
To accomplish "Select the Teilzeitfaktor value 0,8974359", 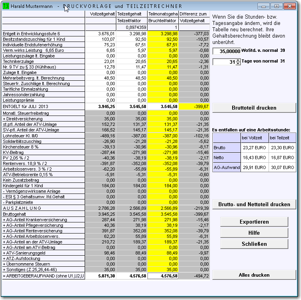I will 132,27.
